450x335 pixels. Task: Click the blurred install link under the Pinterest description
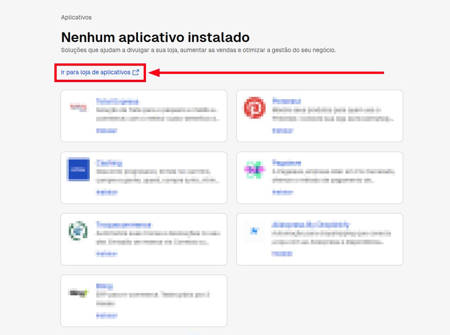[283, 131]
